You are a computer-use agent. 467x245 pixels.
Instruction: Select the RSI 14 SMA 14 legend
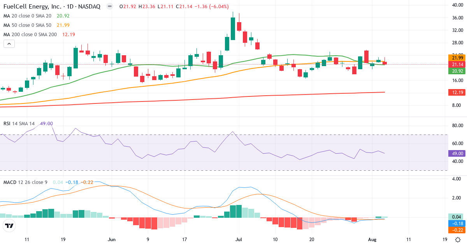coord(28,123)
